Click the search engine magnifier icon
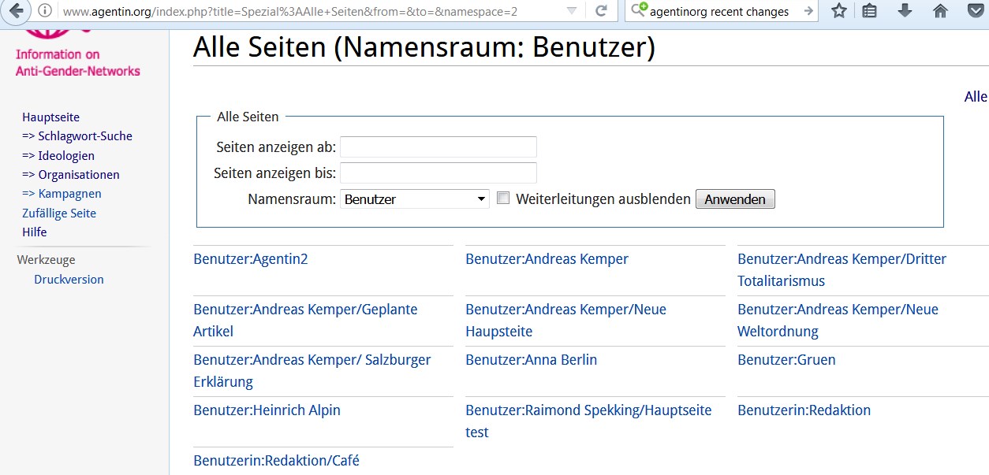989x475 pixels. (638, 11)
